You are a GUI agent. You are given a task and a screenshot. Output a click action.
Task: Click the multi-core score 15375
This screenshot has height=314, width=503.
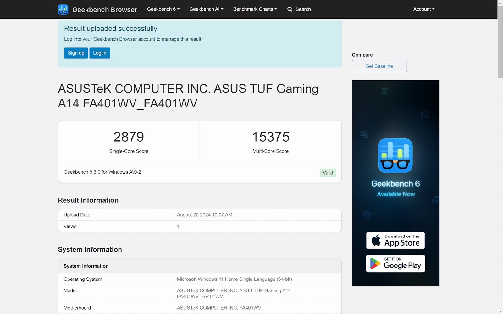point(270,137)
